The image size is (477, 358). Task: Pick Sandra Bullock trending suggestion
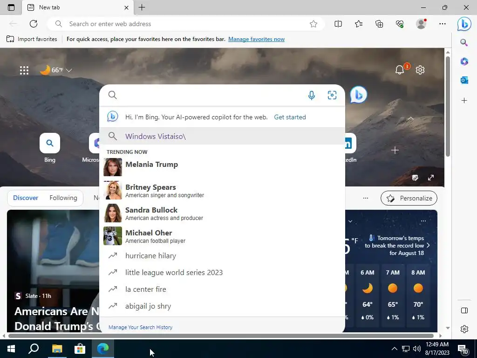coord(222,213)
